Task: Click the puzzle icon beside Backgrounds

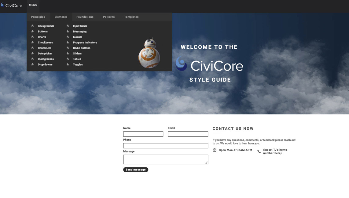Action: click(33, 26)
